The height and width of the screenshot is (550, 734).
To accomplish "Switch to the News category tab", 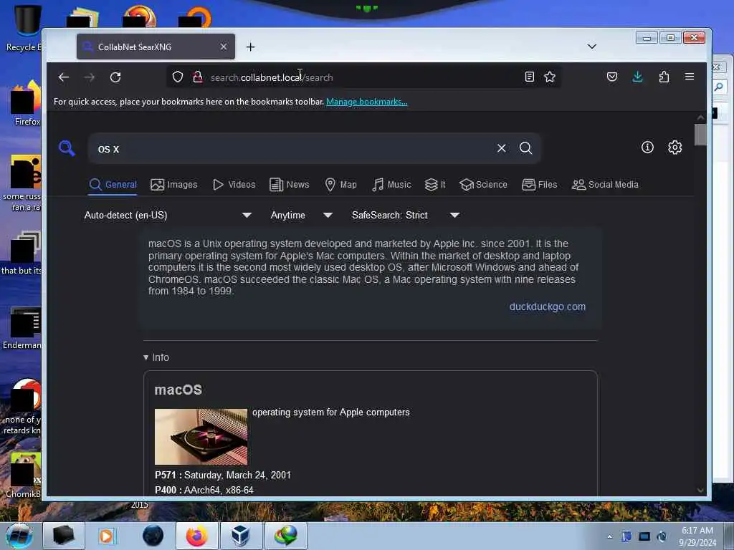I will 290,185.
